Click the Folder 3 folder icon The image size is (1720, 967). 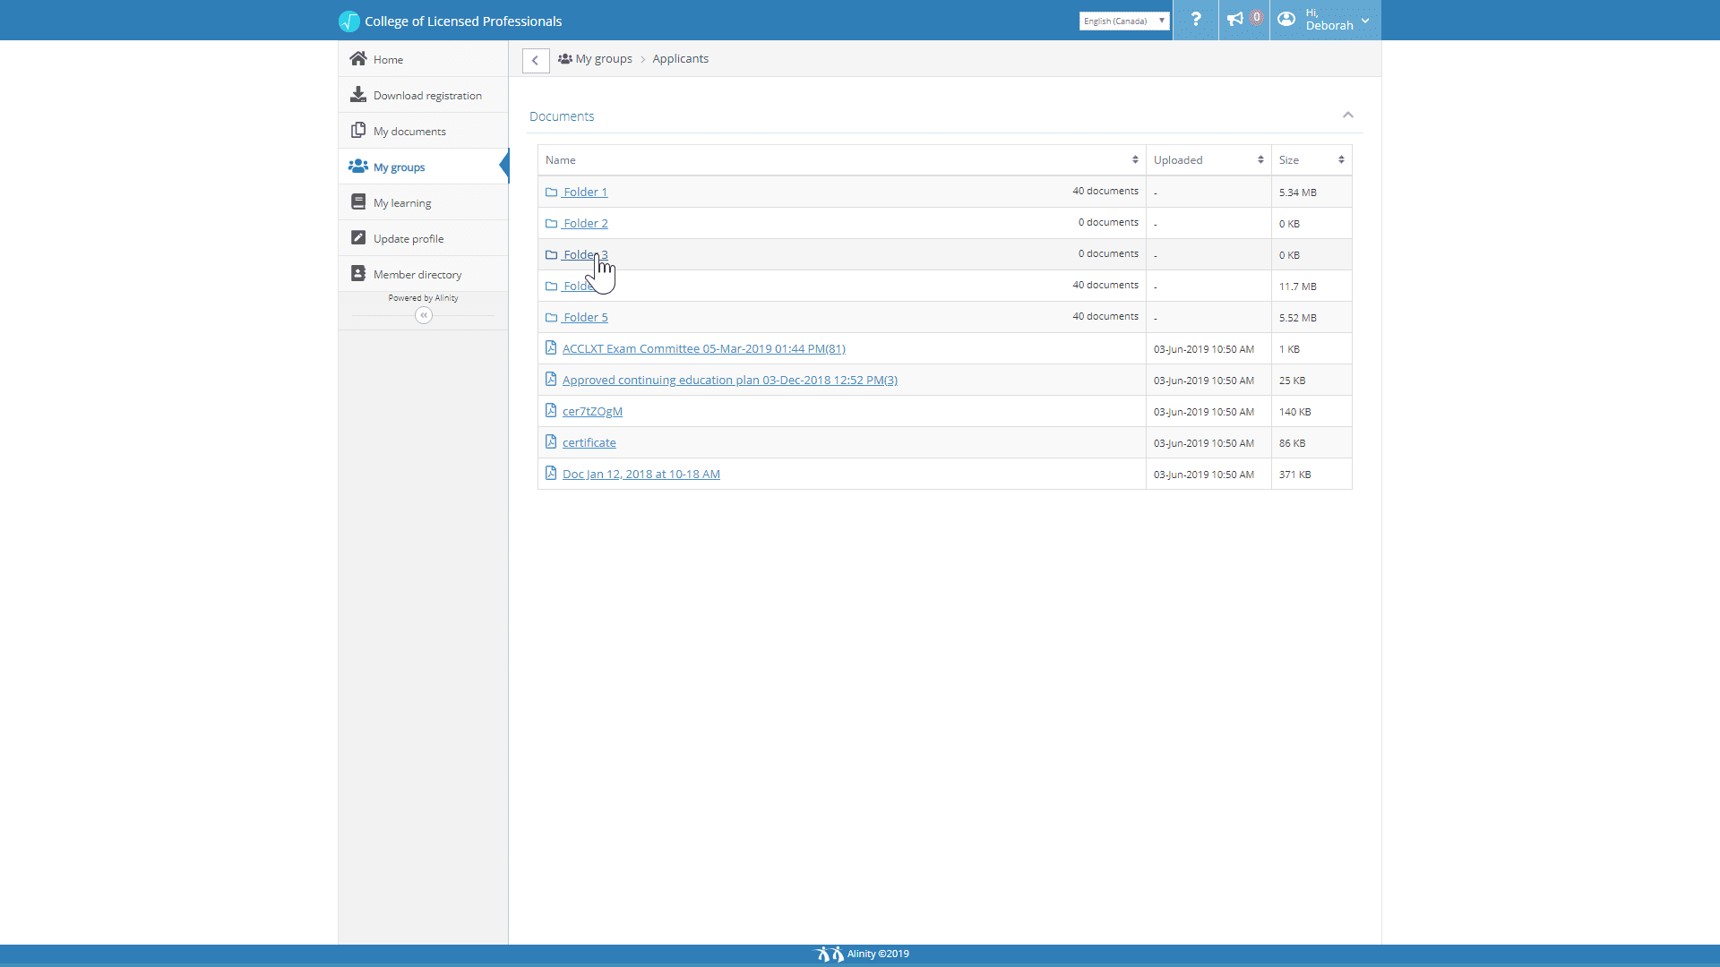552,254
